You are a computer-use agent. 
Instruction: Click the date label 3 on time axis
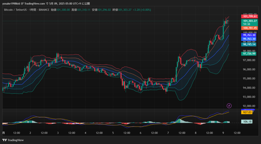tap(58, 133)
